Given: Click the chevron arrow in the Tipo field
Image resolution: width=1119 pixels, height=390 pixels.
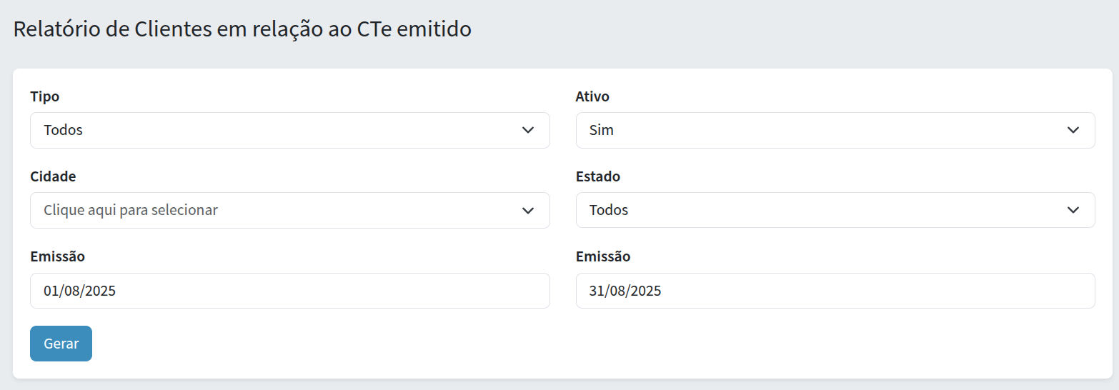Looking at the screenshot, I should pos(528,130).
